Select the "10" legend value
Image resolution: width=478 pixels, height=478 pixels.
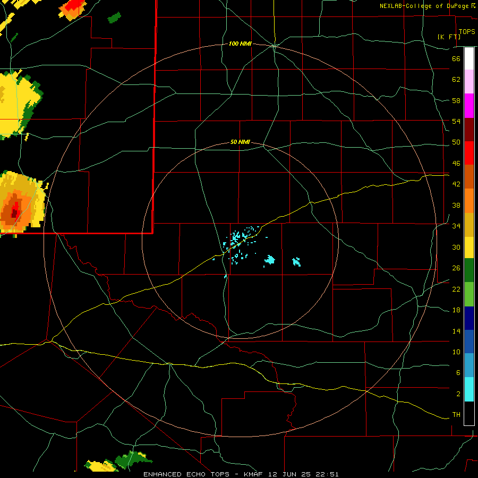[456, 352]
